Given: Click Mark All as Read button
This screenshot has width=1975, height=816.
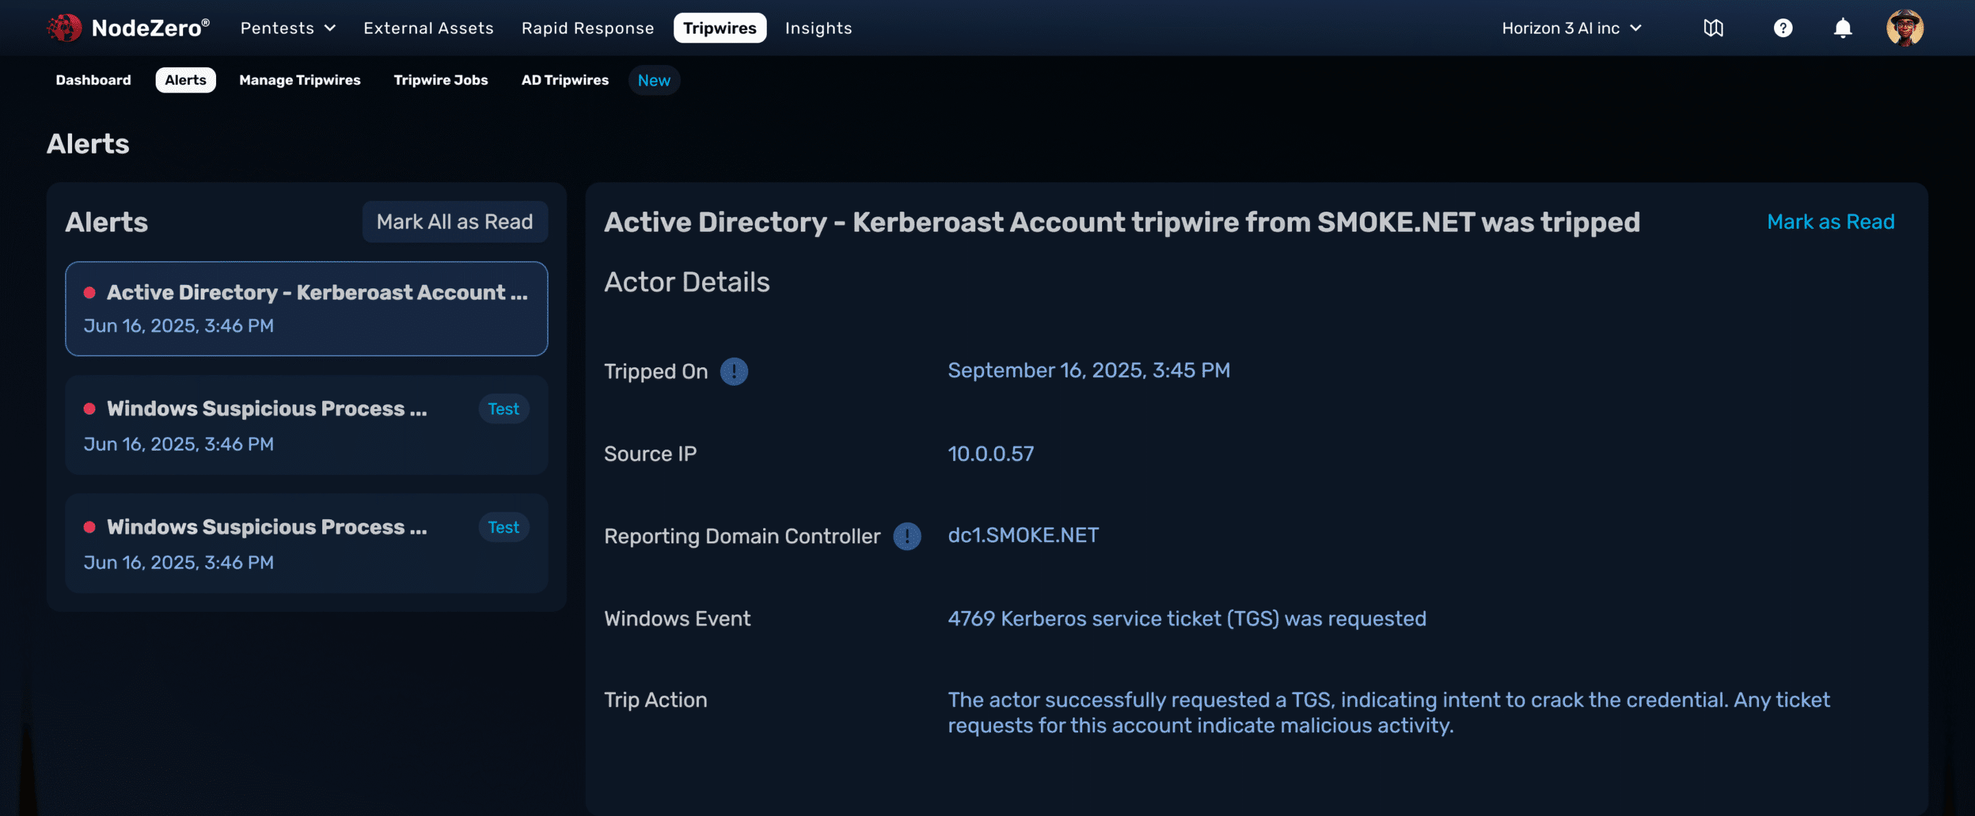Looking at the screenshot, I should point(455,222).
